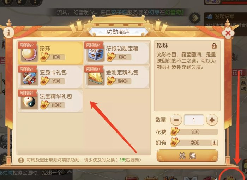The width and height of the screenshot is (247, 180).
Task: Click the quantity input field showing 1
Action: [x=194, y=120]
